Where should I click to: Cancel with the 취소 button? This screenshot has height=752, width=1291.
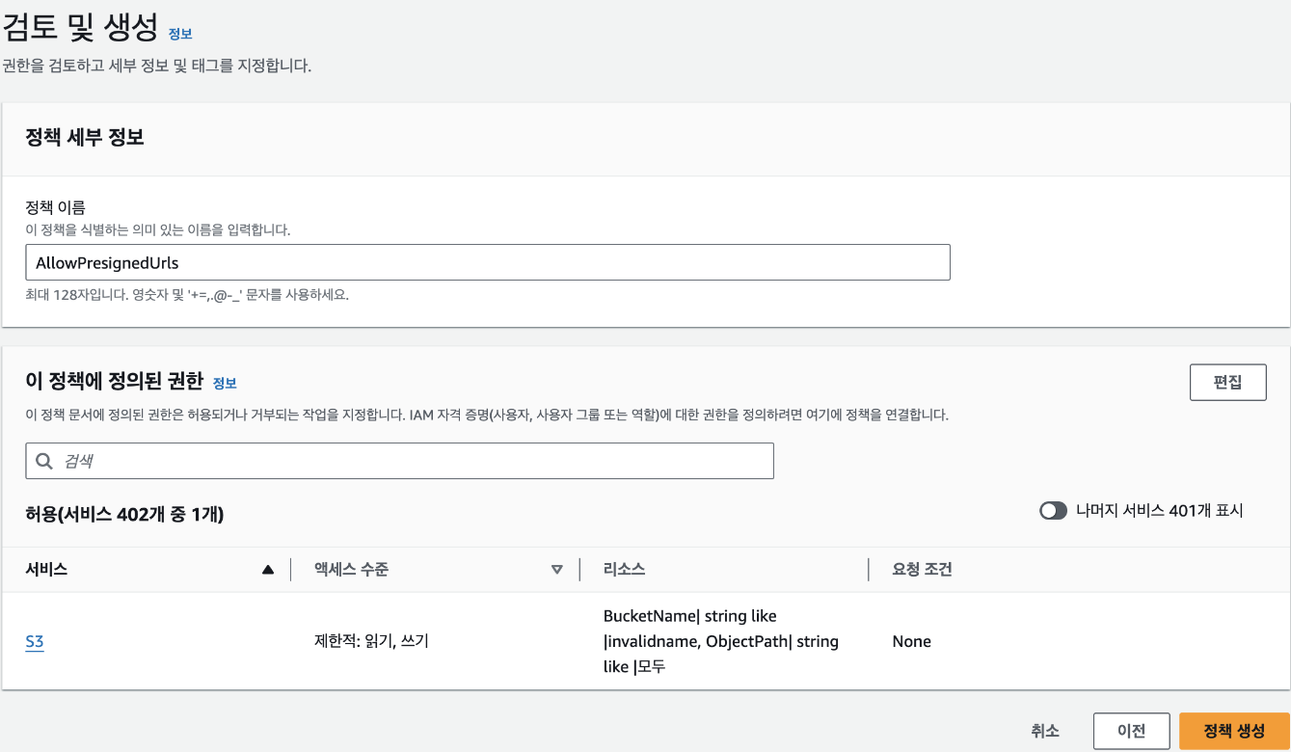click(x=1045, y=731)
